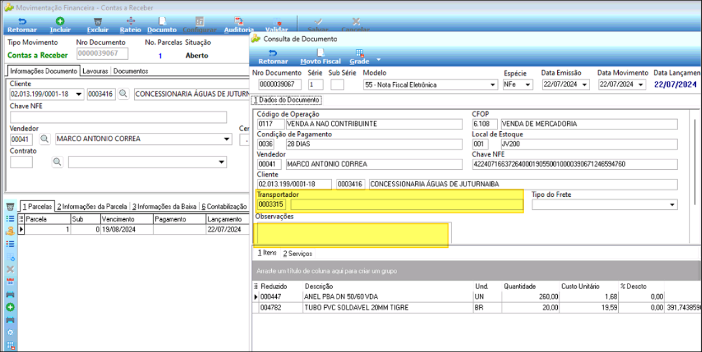Click the Cancelar toolbar button
This screenshot has width=702, height=352.
[355, 25]
